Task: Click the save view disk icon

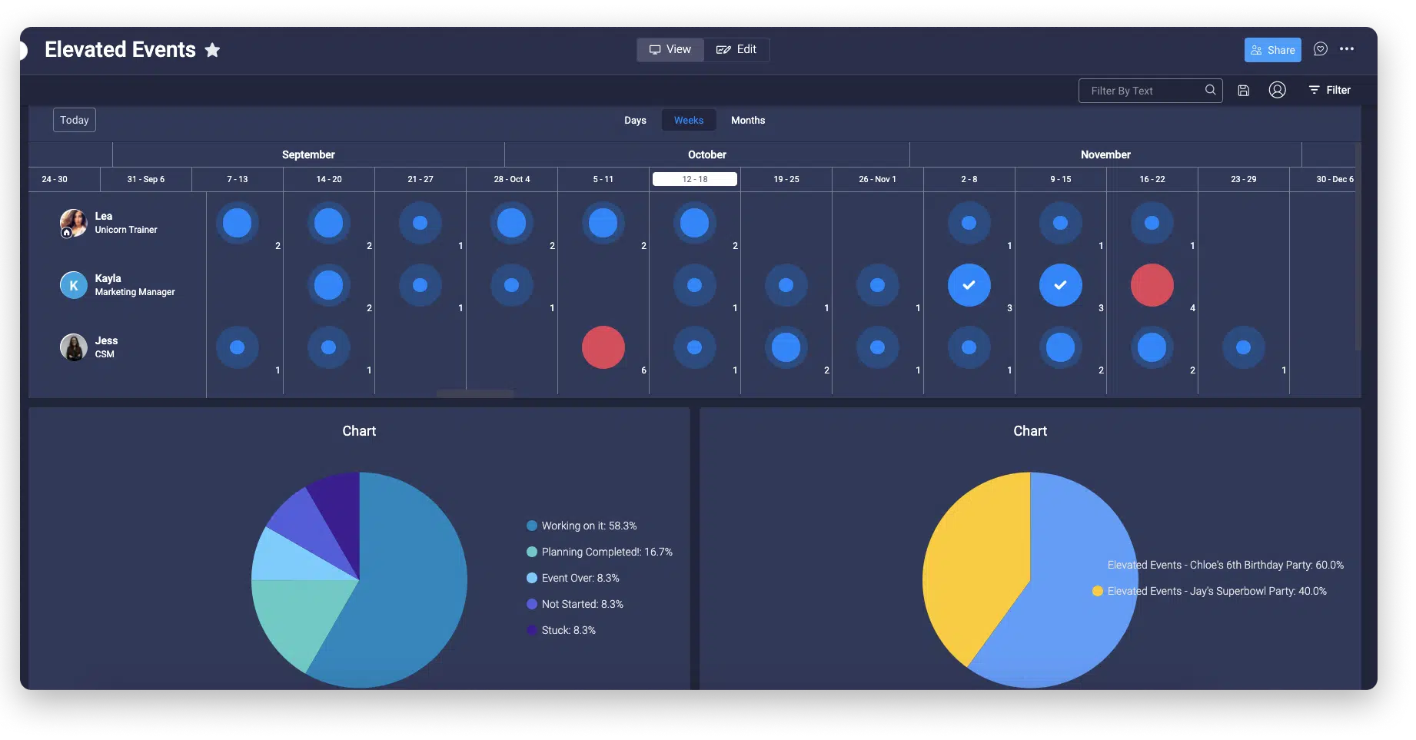Action: click(1243, 91)
